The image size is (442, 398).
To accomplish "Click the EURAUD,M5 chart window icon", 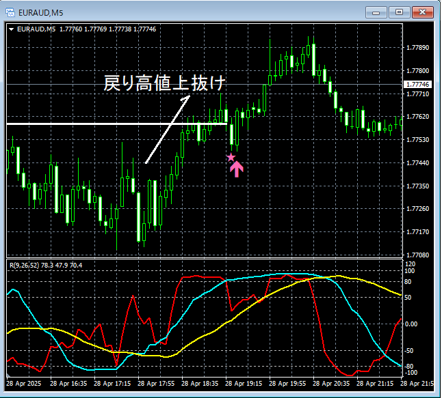I will tap(10, 12).
